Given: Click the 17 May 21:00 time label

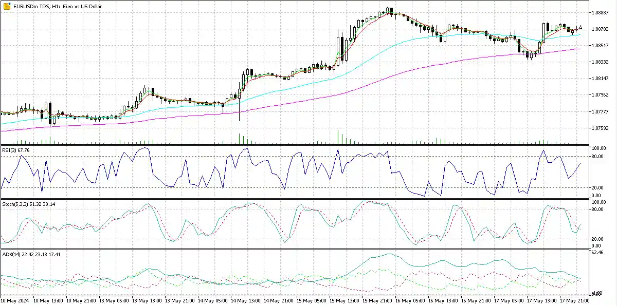Looking at the screenshot, I should tap(575, 299).
